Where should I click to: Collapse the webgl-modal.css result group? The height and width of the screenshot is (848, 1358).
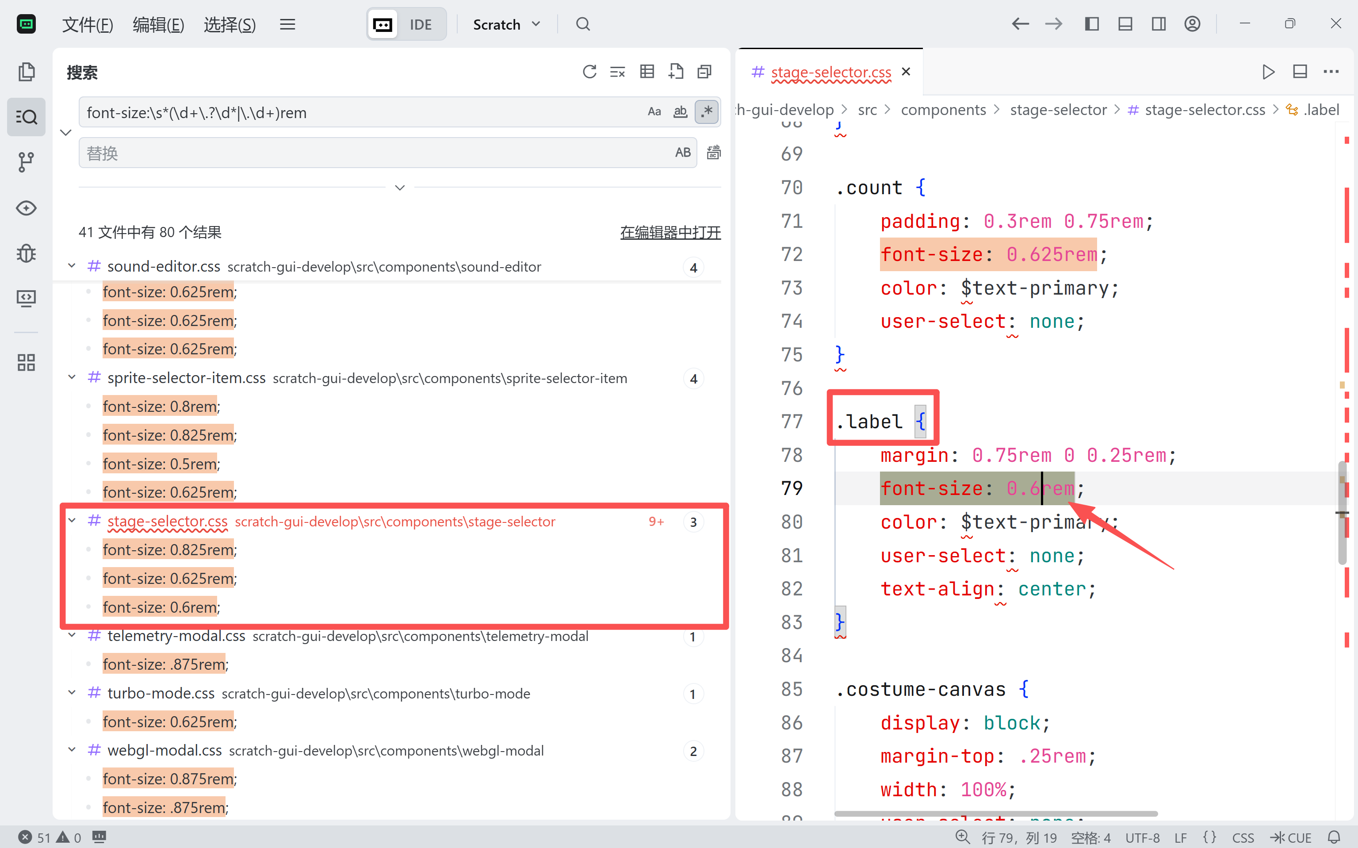pyautogui.click(x=72, y=750)
